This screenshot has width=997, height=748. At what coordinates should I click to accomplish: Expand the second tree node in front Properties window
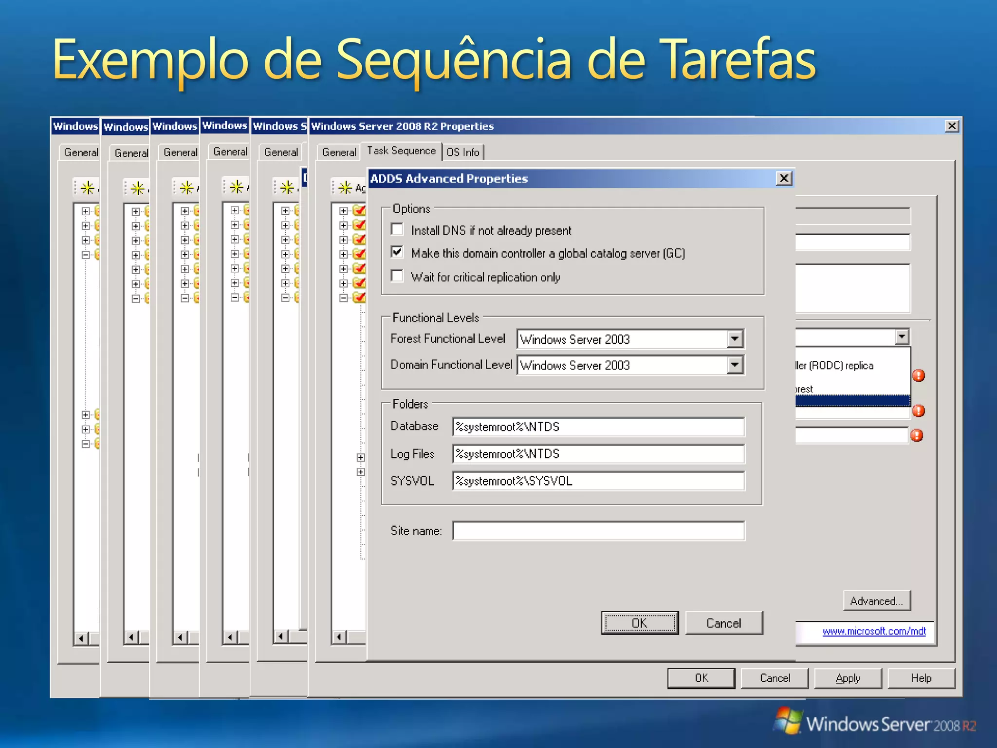click(344, 225)
